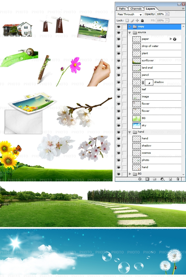Click the Lock image pixels brush icon
This screenshot has width=186, height=277.
click(x=132, y=21)
